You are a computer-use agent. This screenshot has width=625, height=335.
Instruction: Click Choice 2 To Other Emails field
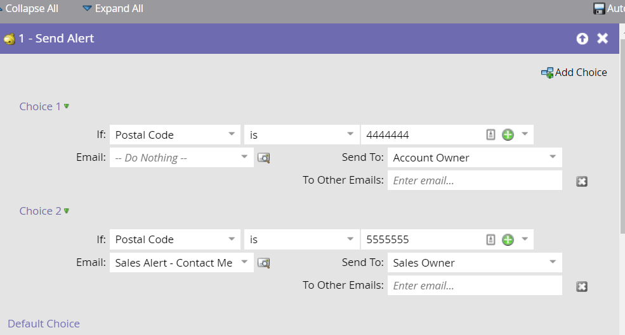475,285
